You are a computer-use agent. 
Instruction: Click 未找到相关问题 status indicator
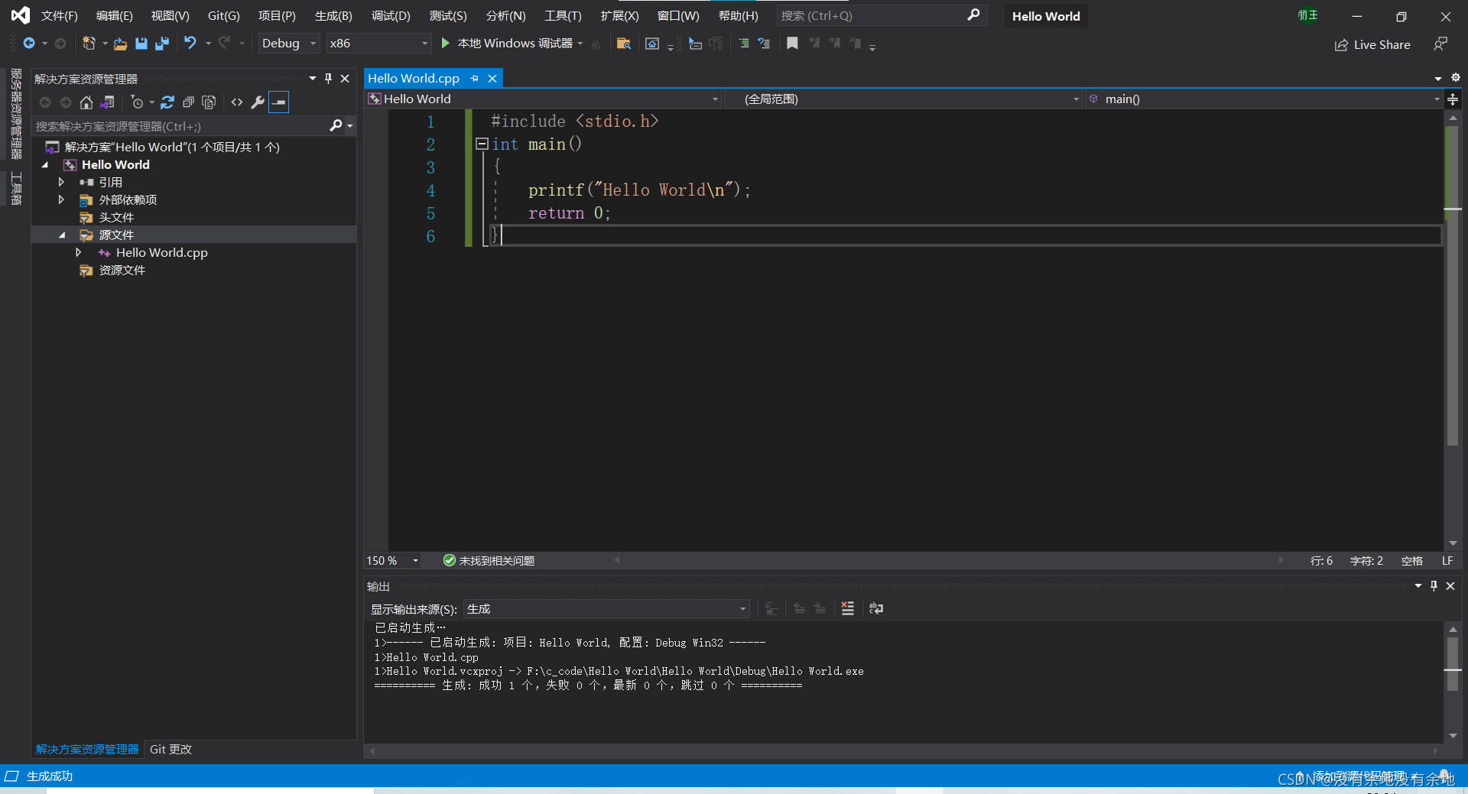(489, 561)
